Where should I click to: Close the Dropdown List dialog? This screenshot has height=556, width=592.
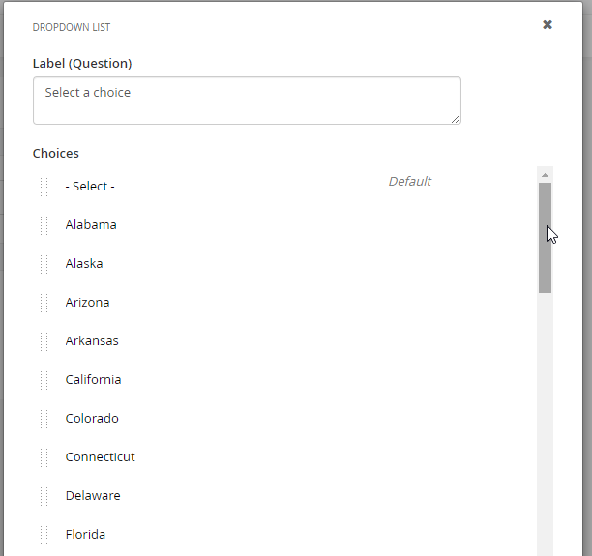click(548, 25)
